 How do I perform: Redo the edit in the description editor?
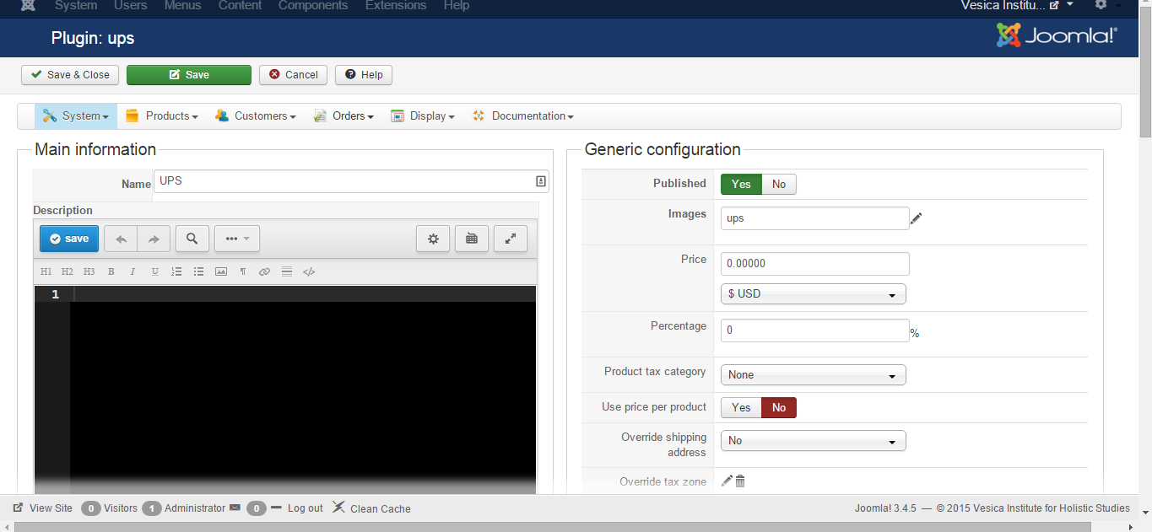tap(154, 239)
